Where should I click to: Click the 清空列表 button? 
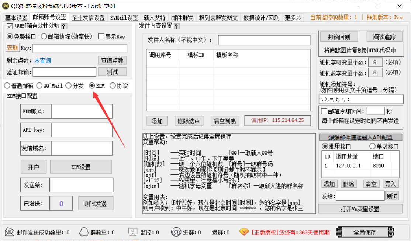225,121
